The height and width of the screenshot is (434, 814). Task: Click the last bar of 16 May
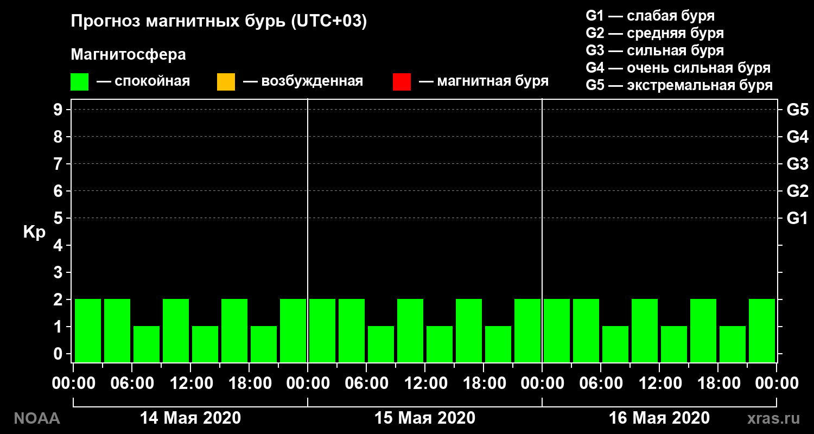(762, 330)
